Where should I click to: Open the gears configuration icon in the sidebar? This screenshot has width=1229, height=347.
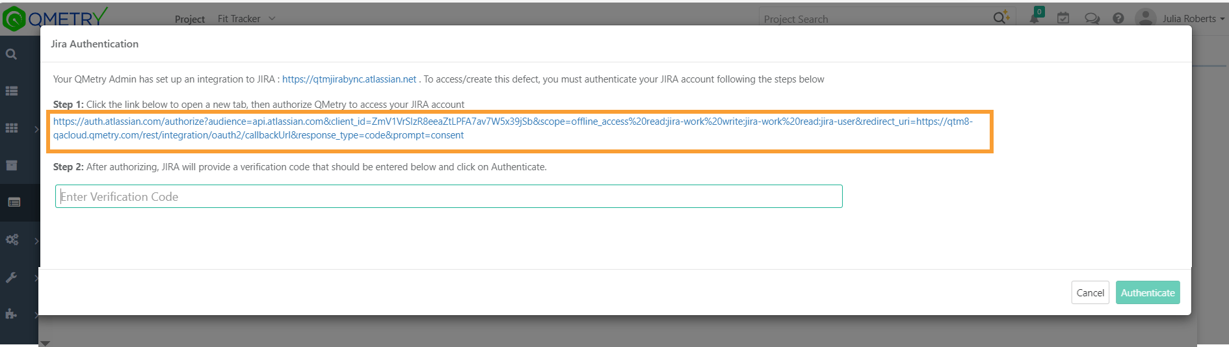coord(12,240)
